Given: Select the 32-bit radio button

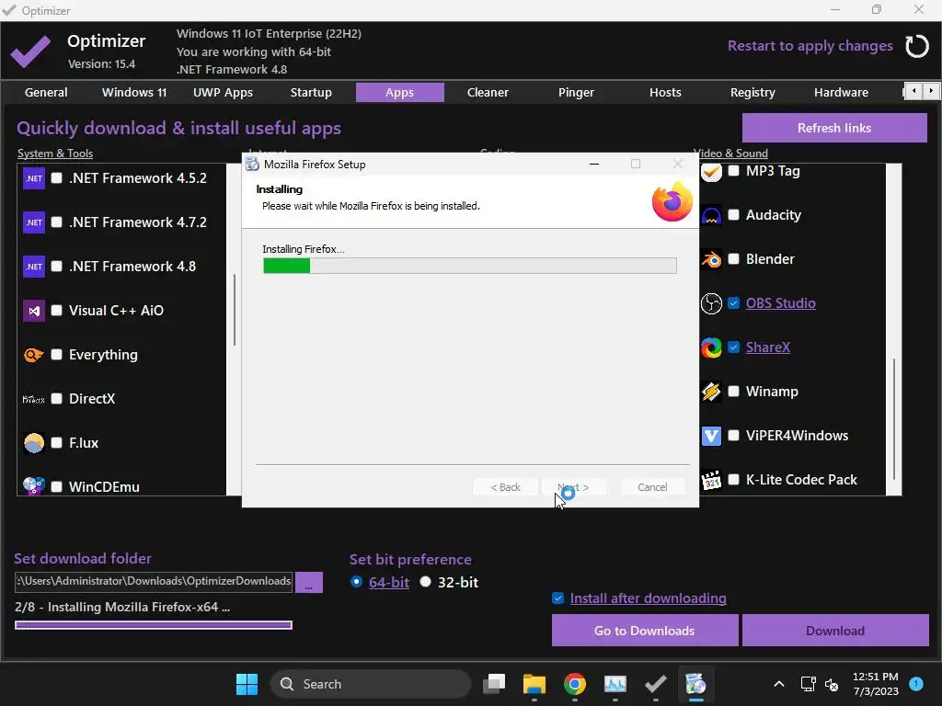Looking at the screenshot, I should (x=425, y=582).
